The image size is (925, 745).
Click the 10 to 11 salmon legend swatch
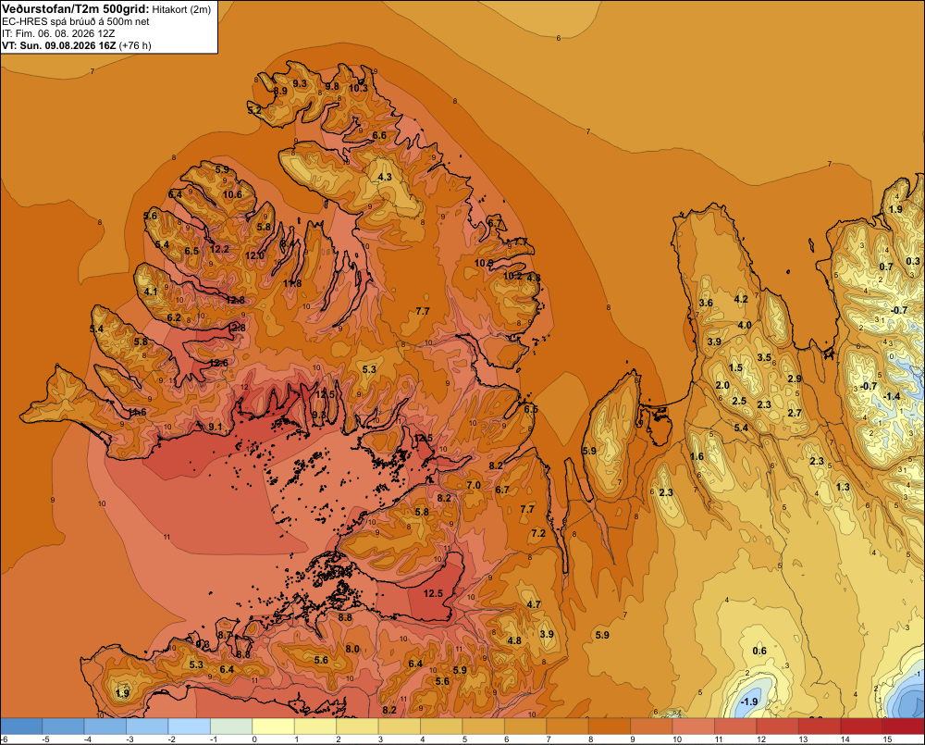(694, 726)
